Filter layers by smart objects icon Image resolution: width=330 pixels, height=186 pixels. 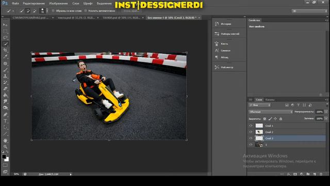pos(310,105)
